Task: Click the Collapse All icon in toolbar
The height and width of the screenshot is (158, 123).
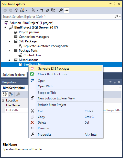Action: click(x=48, y=10)
